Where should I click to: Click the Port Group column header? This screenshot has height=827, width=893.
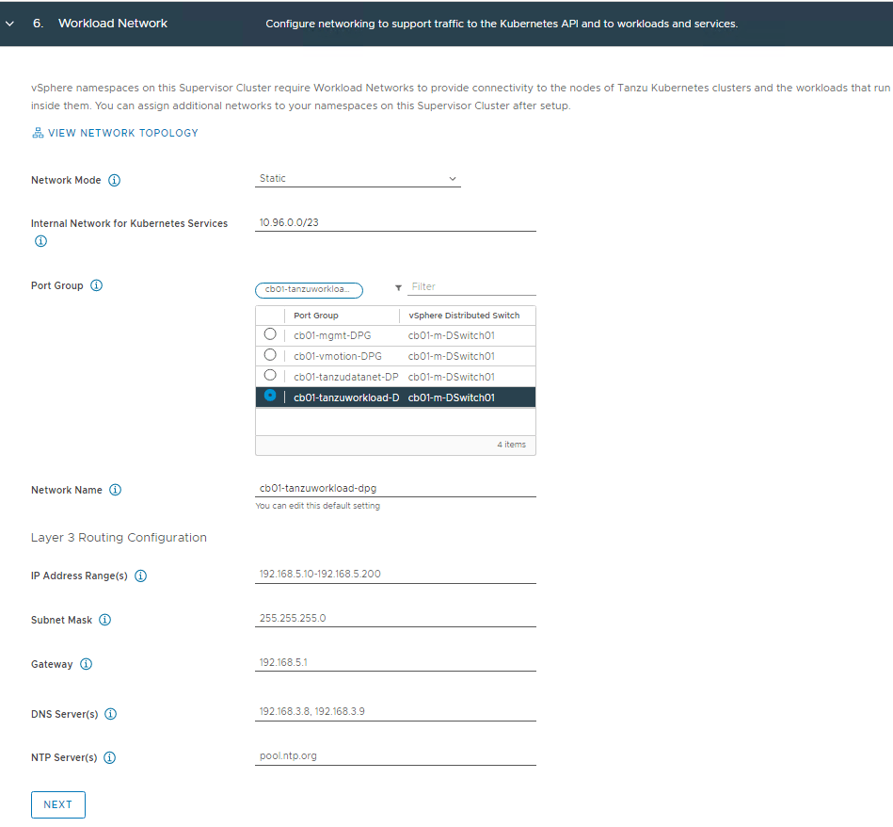pos(316,316)
